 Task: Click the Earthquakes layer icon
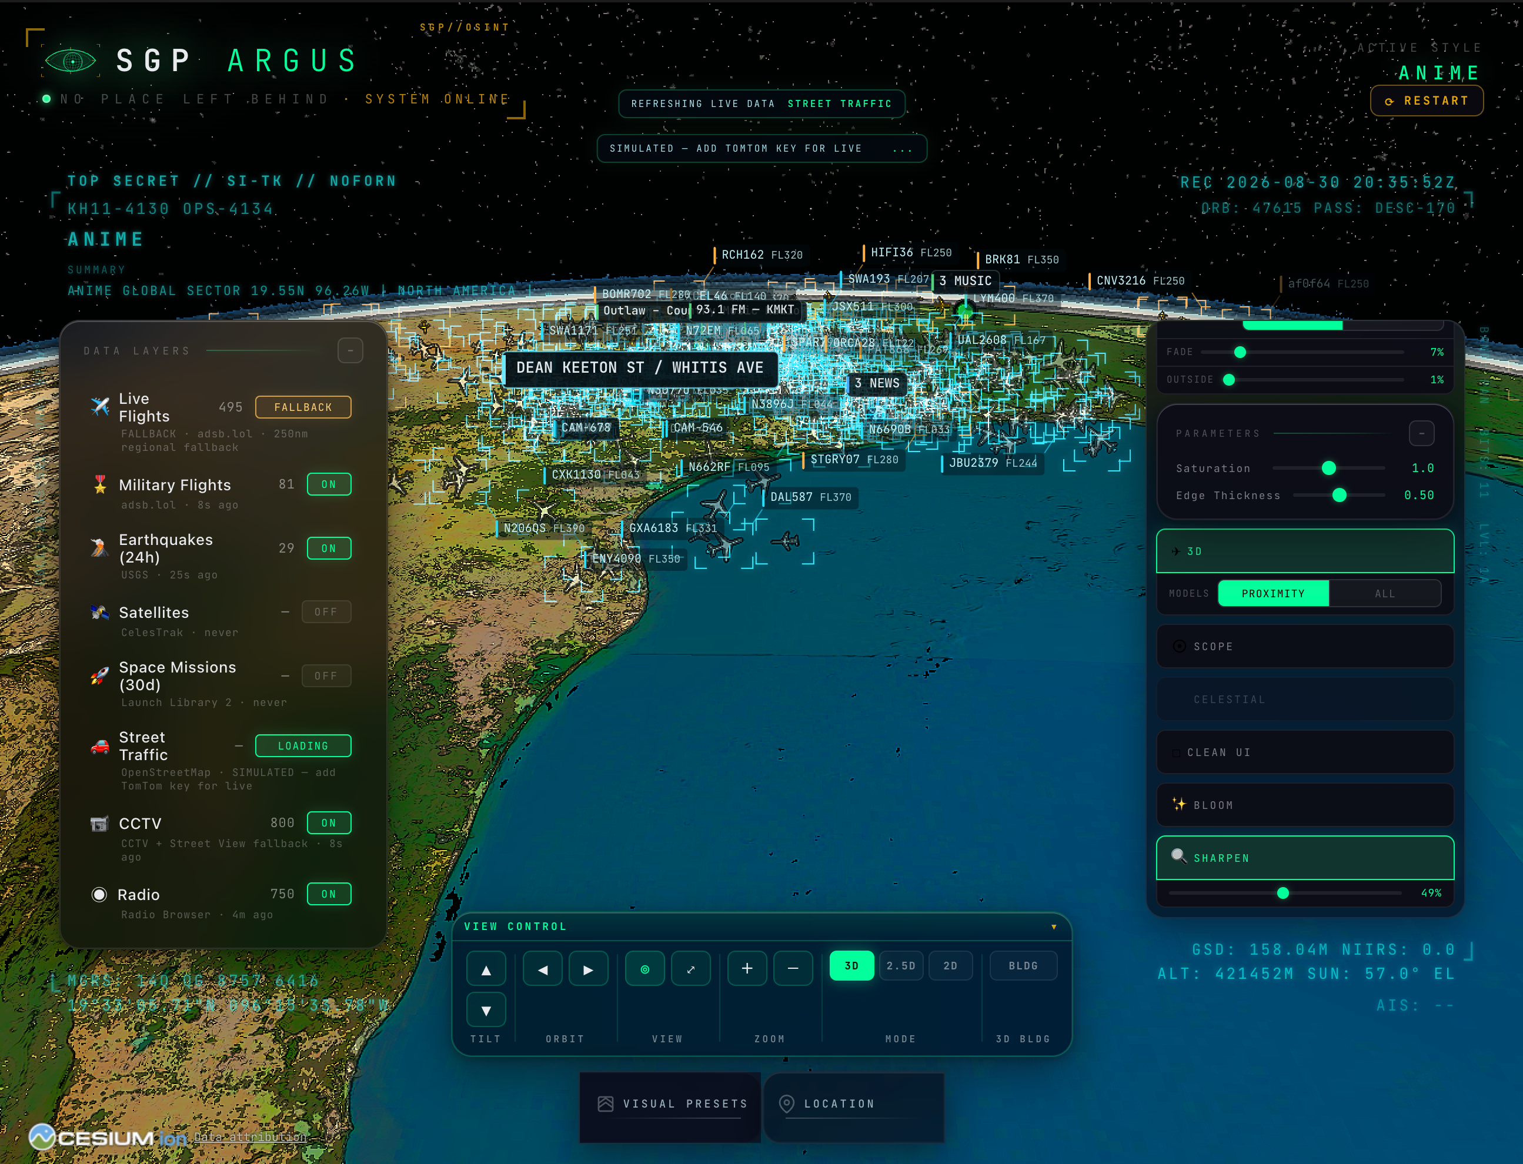100,548
